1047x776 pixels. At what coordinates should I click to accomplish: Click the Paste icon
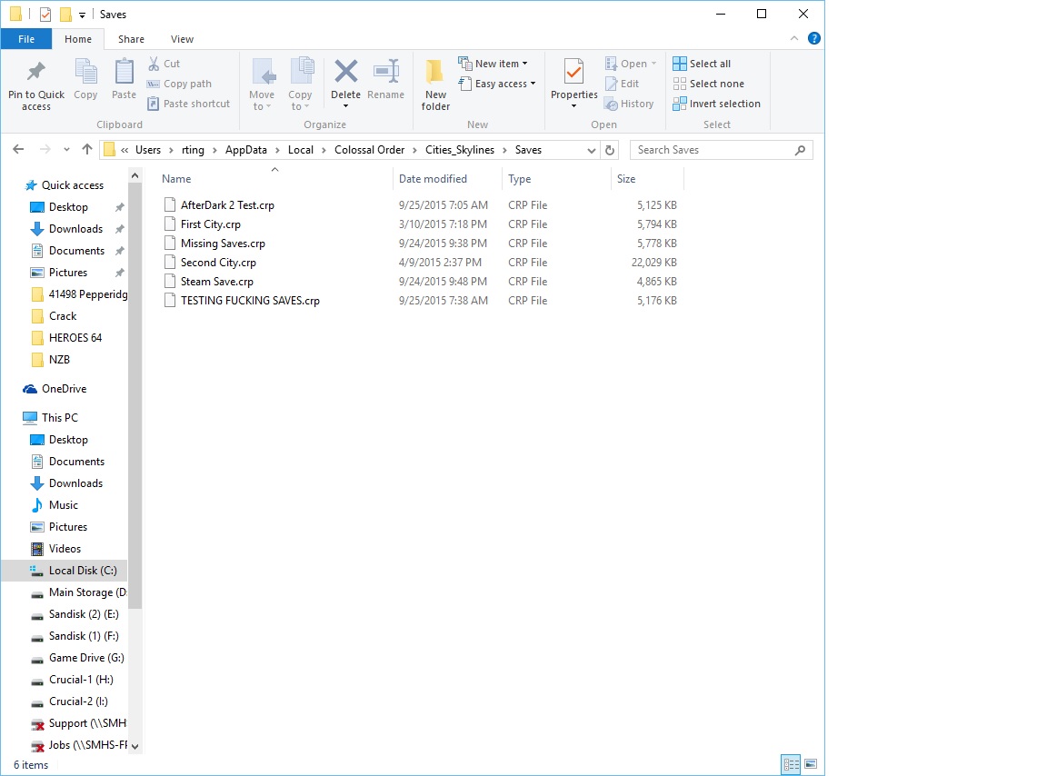tap(124, 82)
